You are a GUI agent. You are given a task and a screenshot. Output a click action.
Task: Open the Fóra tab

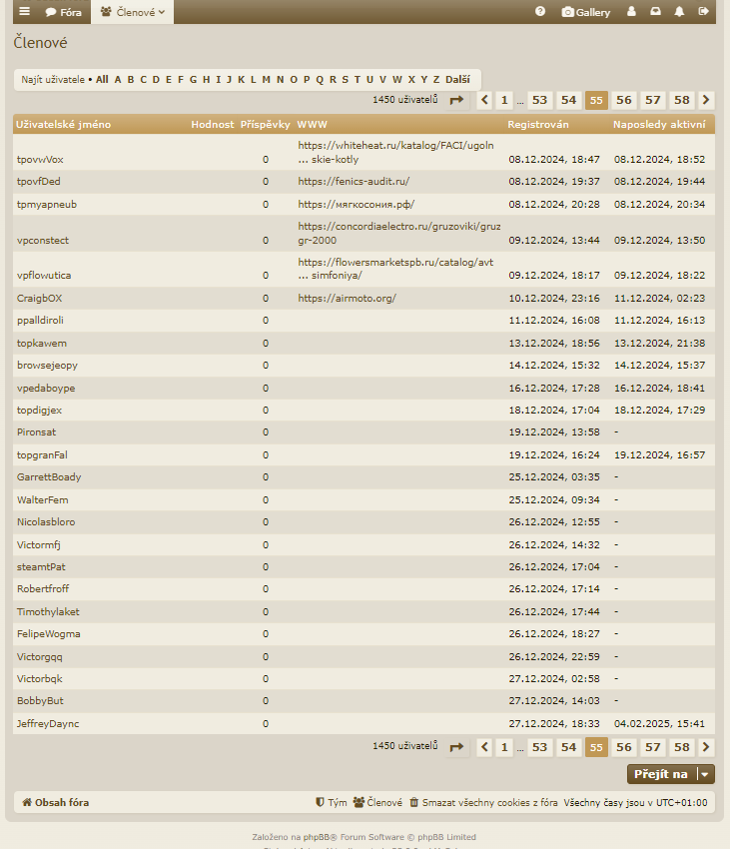pyautogui.click(x=64, y=12)
